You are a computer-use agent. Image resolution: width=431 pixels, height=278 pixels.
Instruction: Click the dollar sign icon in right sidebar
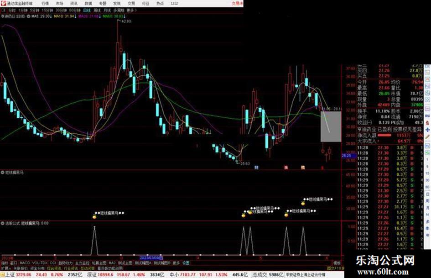427,124
